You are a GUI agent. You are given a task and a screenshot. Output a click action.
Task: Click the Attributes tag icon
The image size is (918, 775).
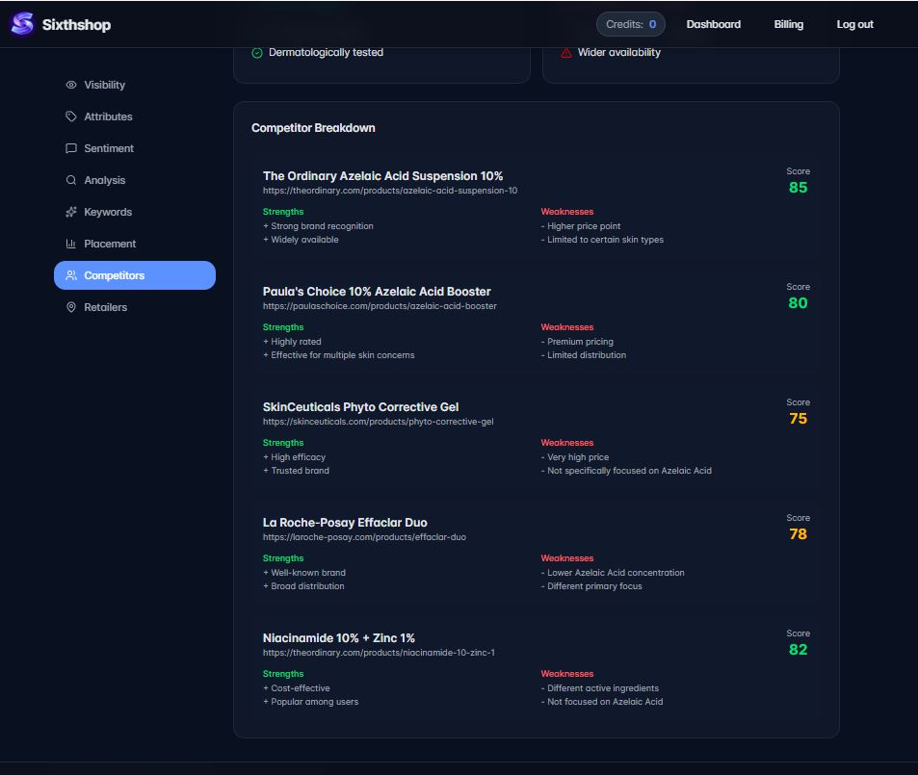[70, 116]
